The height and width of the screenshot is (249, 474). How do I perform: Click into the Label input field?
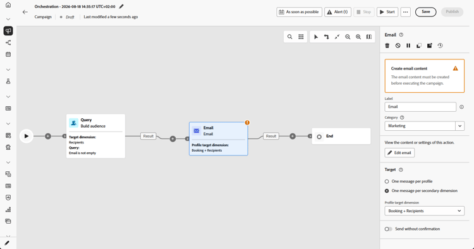420,107
